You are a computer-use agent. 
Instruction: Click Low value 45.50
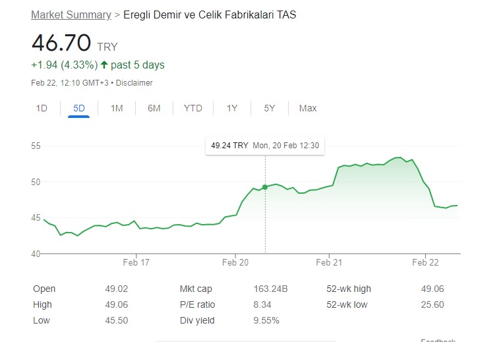(x=117, y=320)
